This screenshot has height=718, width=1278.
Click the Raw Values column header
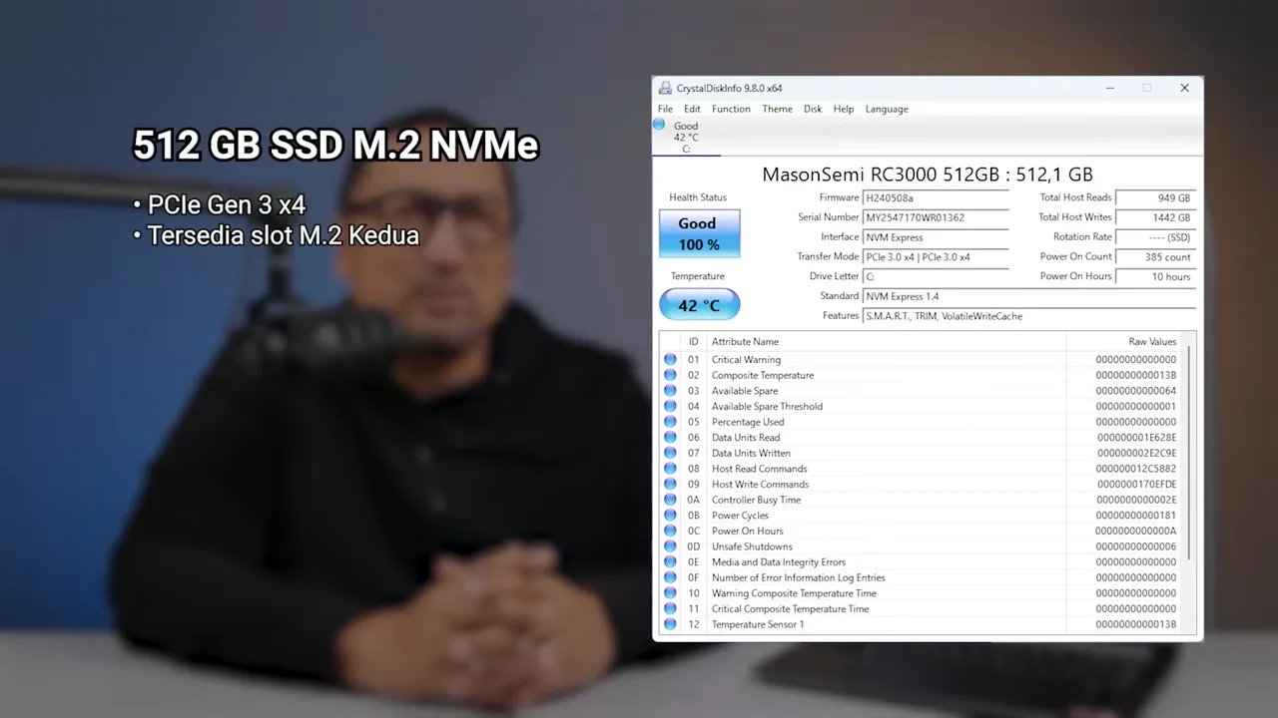(1125, 342)
